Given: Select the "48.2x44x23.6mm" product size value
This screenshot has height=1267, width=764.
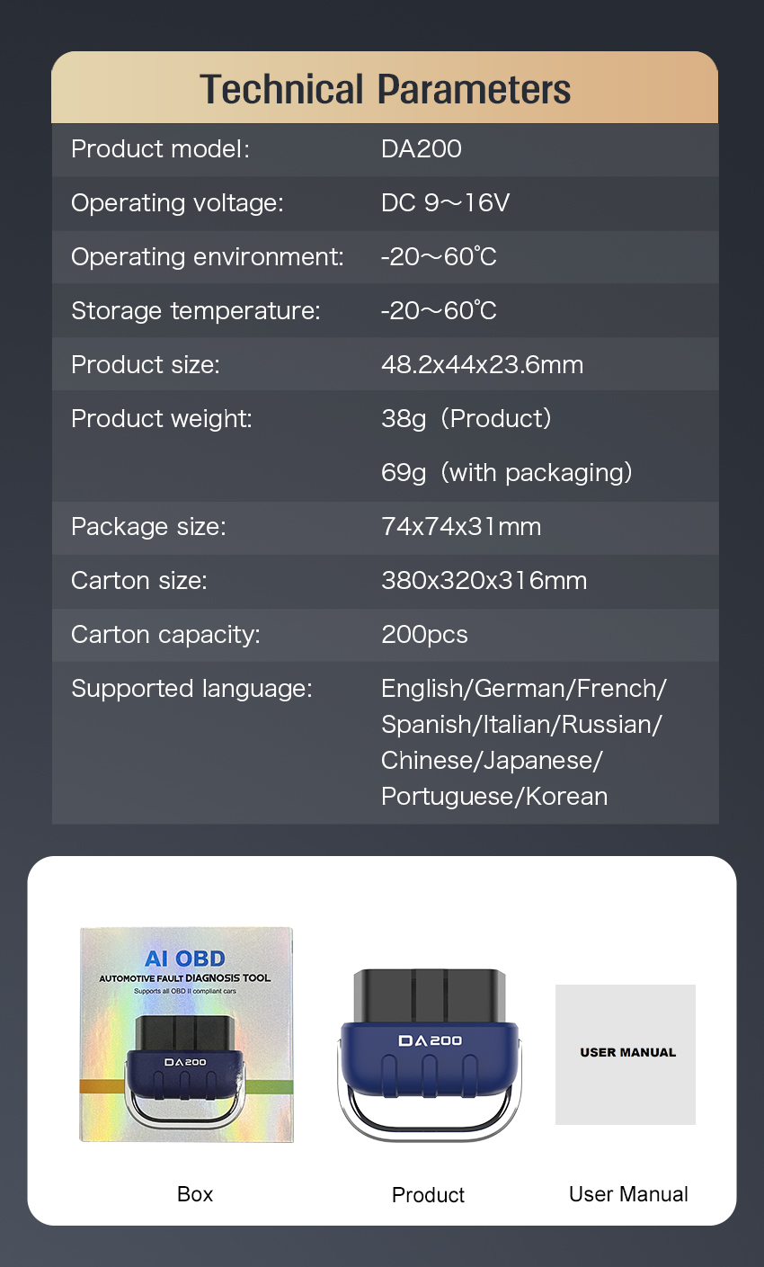Looking at the screenshot, I should [x=482, y=365].
